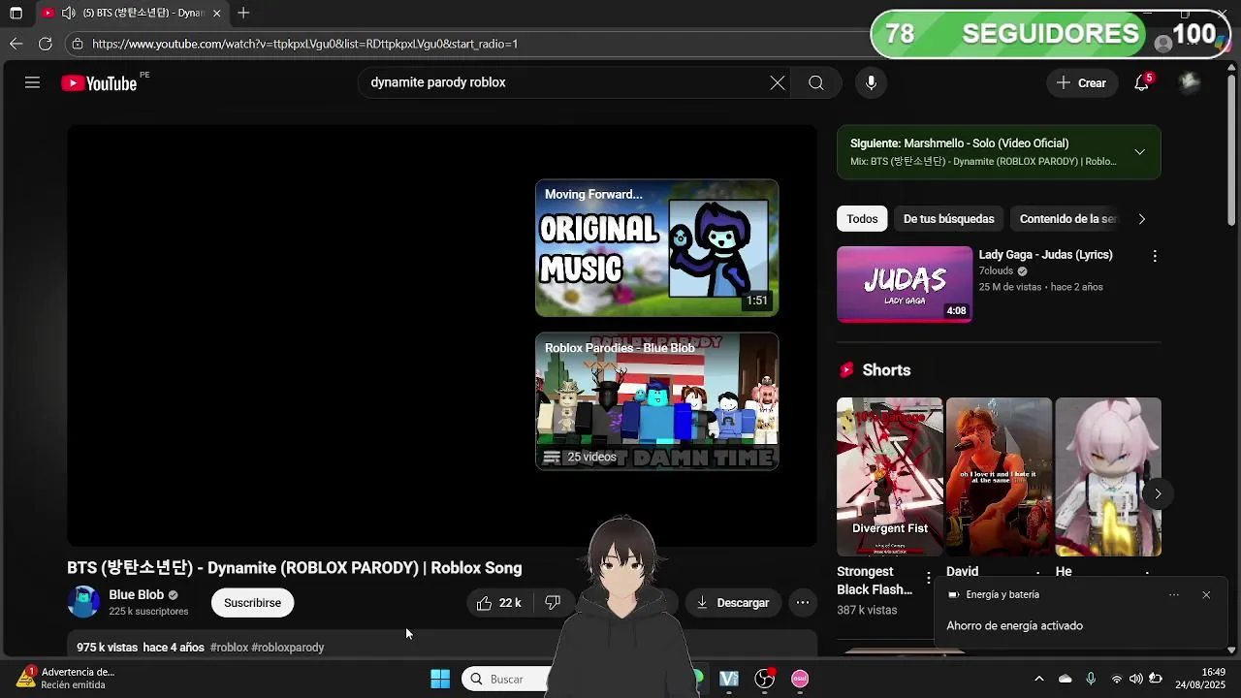Open the pink-haired character short
Viewport: 1241px width, 698px height.
[1108, 477]
